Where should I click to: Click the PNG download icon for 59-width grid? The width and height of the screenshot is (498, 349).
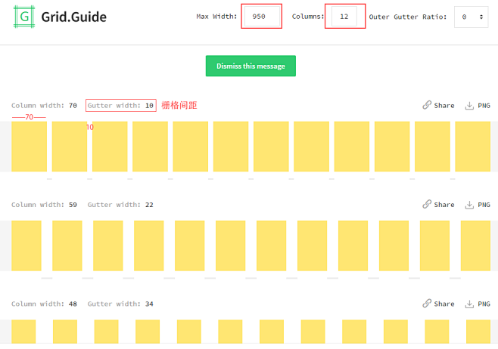point(469,205)
